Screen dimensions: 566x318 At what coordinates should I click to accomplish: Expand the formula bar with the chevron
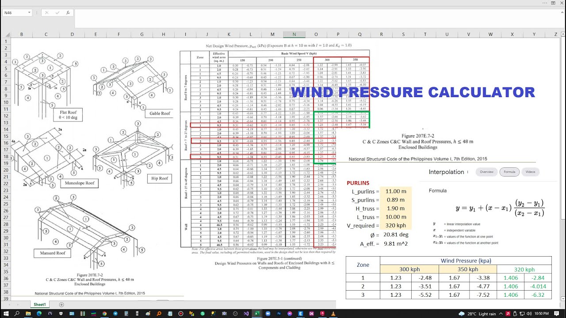562,13
